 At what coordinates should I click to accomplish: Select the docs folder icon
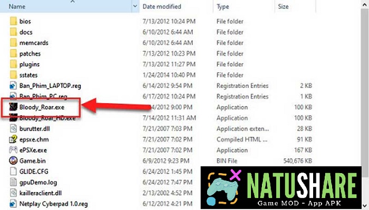click(13, 32)
